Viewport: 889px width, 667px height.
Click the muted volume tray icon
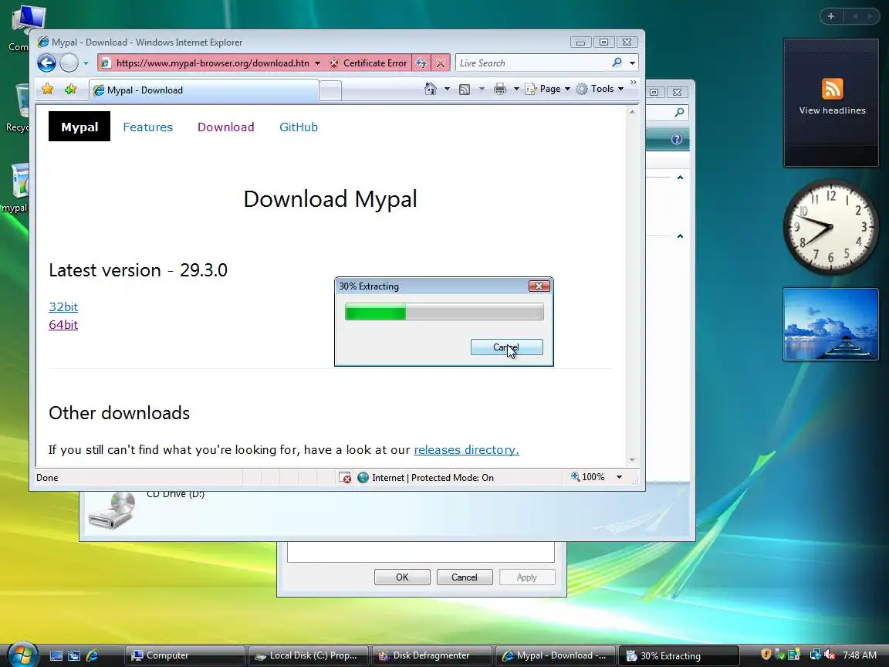pyautogui.click(x=830, y=655)
